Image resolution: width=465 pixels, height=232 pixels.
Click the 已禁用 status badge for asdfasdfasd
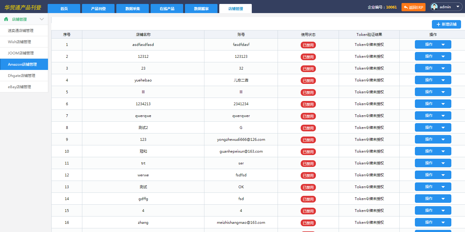[x=308, y=45]
